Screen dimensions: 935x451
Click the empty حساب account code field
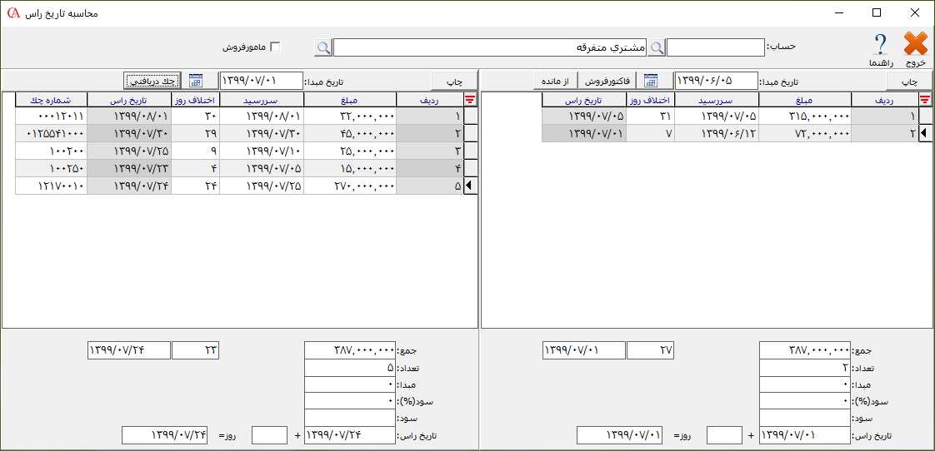pos(715,47)
